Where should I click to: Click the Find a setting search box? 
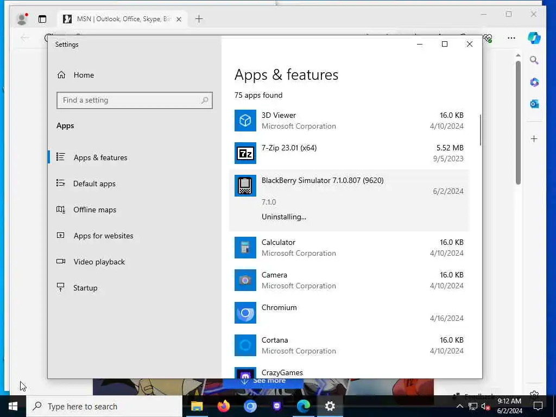click(x=135, y=100)
